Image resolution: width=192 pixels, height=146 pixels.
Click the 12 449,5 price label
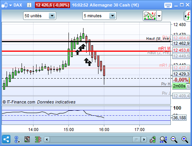click(x=181, y=56)
